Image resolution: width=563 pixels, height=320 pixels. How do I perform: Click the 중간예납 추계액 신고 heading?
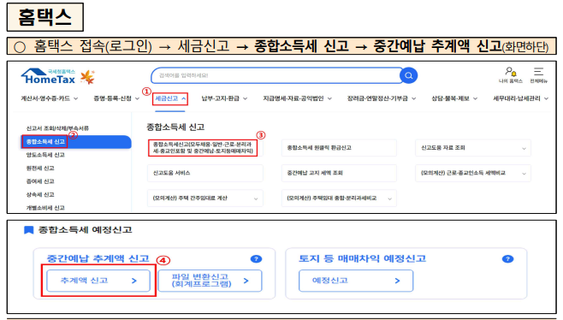click(98, 258)
